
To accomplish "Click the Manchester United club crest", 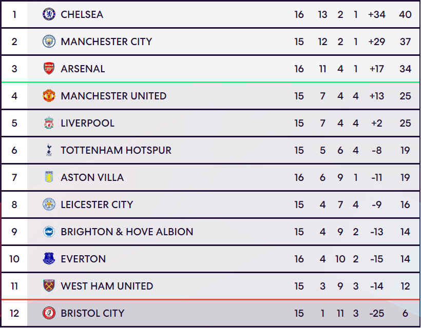I will [49, 96].
